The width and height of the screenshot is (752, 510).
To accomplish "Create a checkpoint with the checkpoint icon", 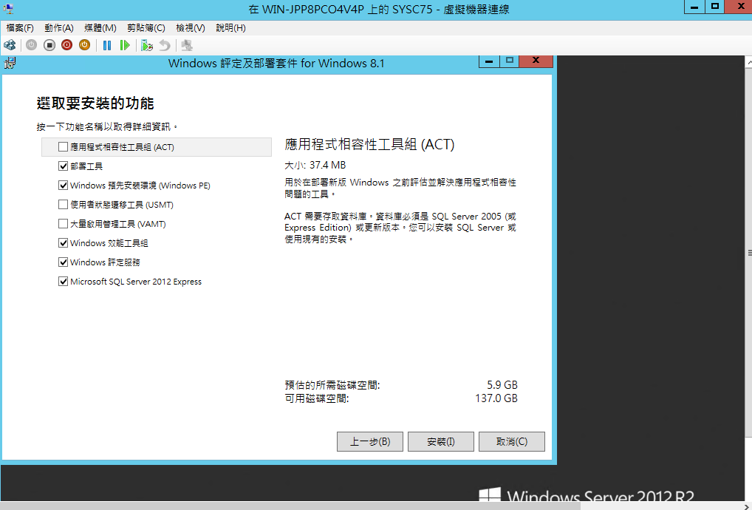I will (x=147, y=45).
